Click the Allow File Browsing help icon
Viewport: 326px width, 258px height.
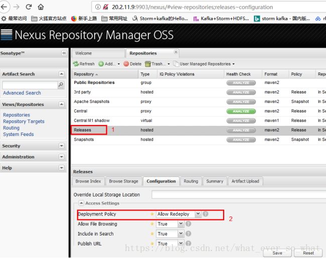[189, 224]
